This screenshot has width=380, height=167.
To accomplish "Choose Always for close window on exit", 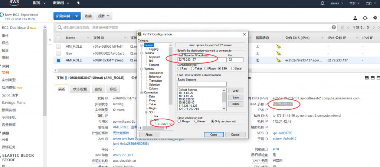I will [179, 122].
